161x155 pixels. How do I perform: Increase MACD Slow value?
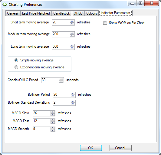[53, 112]
